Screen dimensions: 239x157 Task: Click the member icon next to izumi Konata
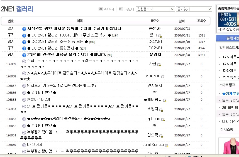point(167,145)
